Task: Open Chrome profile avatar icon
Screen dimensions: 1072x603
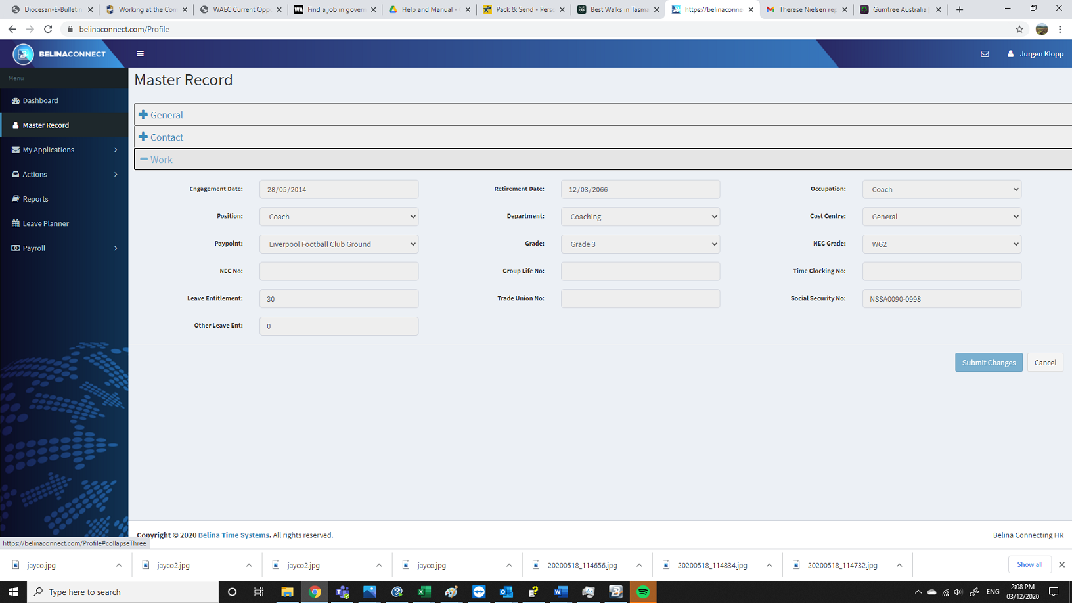Action: click(x=1042, y=29)
